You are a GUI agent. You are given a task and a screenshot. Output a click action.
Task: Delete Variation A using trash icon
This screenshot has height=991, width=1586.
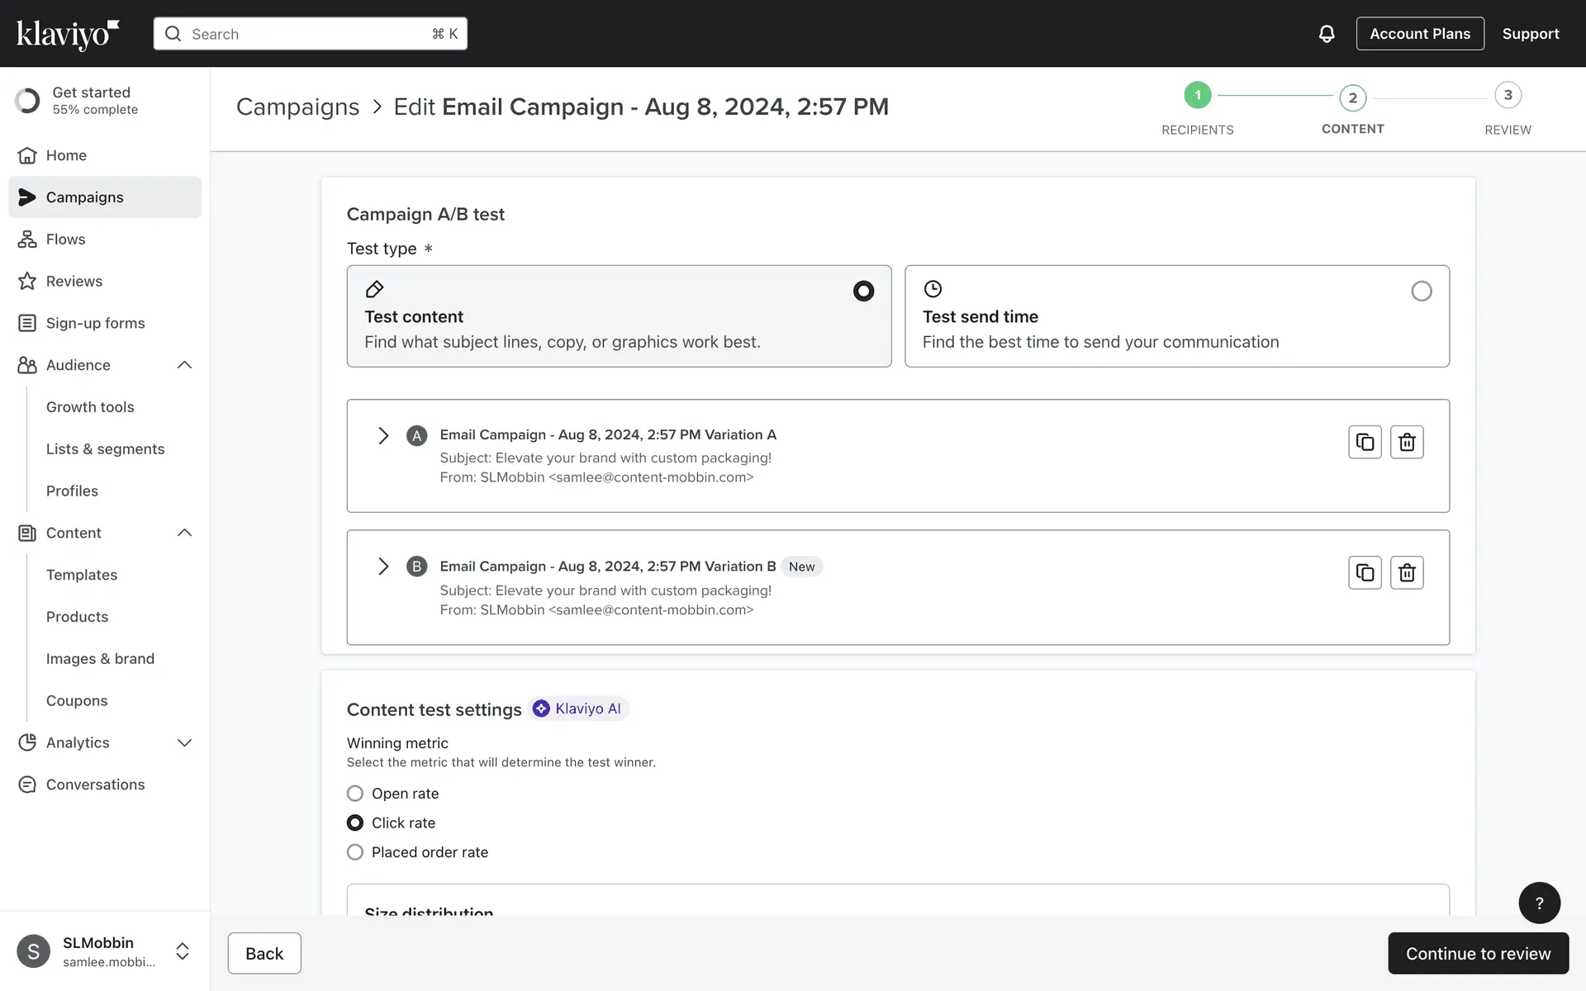click(x=1407, y=442)
